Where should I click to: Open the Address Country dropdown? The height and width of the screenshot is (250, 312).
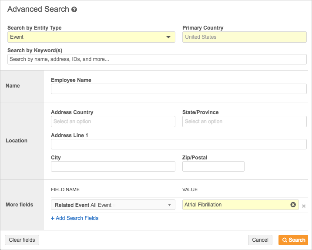[113, 122]
